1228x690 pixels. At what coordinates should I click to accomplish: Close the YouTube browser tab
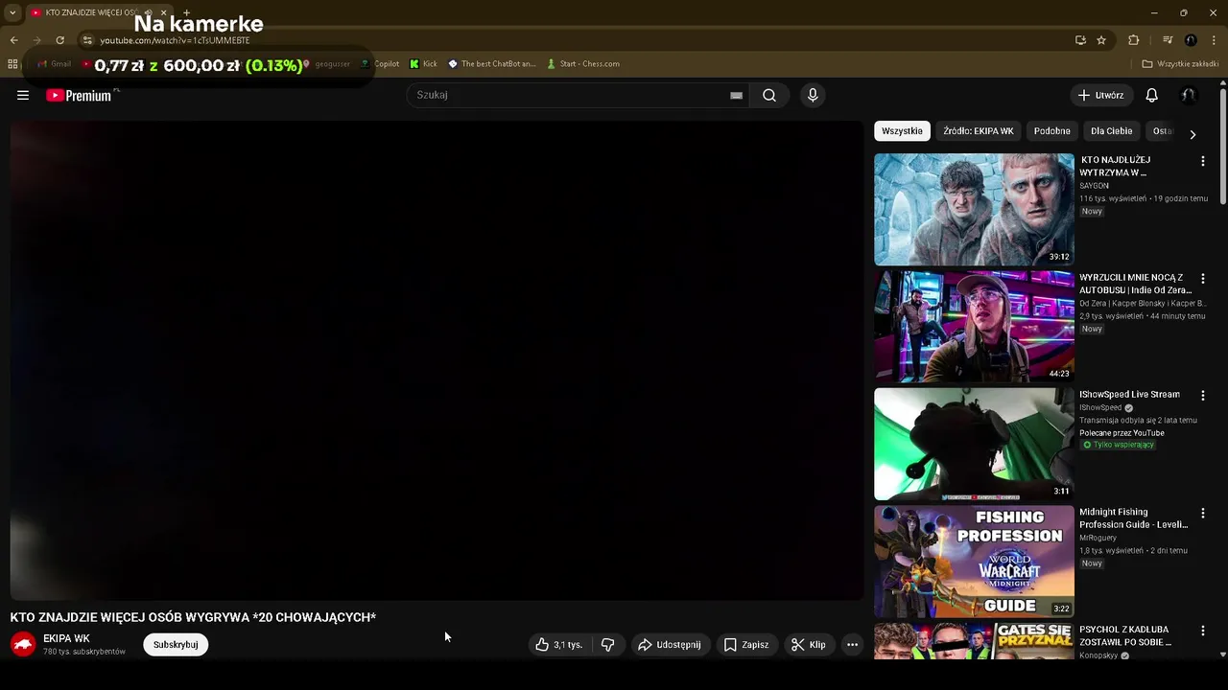(163, 12)
